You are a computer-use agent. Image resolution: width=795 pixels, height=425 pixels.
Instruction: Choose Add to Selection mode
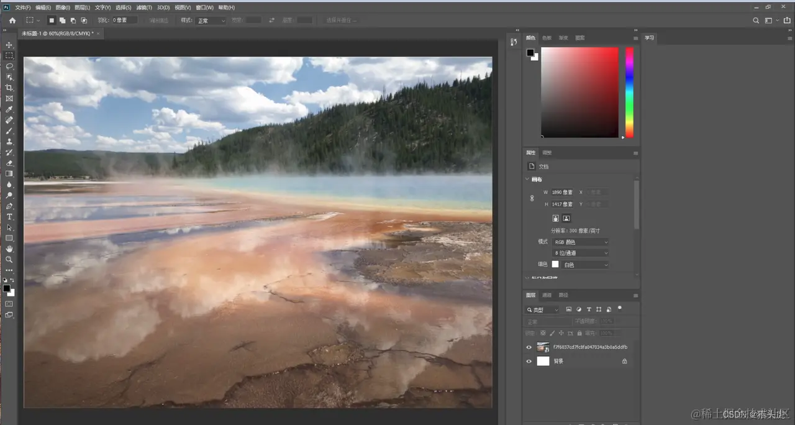(63, 21)
